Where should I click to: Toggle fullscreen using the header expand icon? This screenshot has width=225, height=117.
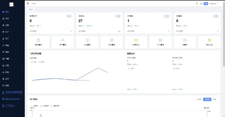click(201, 3)
